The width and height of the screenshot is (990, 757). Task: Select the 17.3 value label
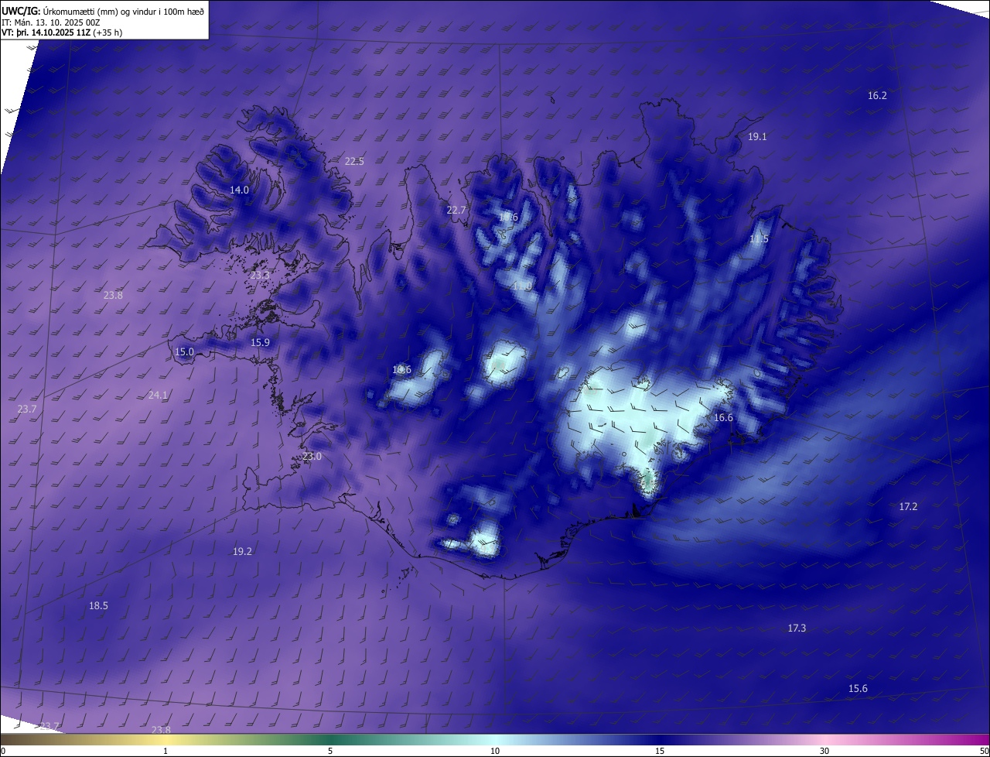coord(797,629)
